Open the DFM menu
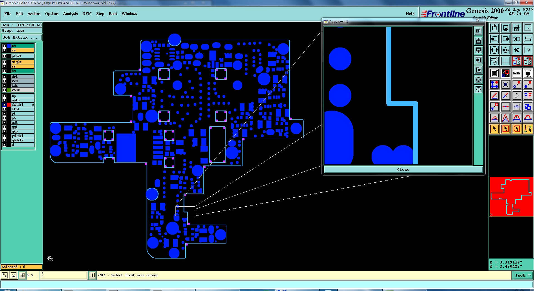 tap(87, 14)
